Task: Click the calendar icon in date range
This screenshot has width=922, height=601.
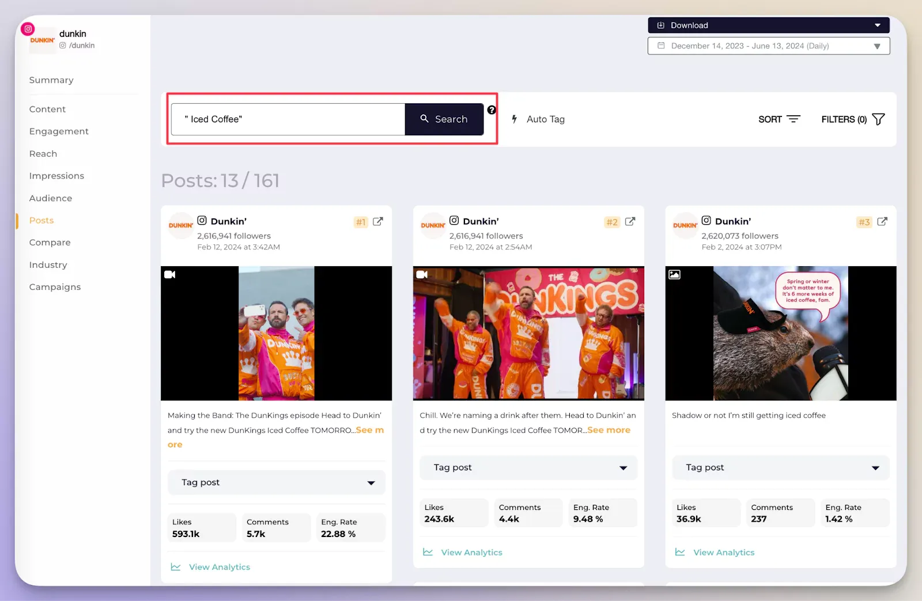Action: coord(661,46)
